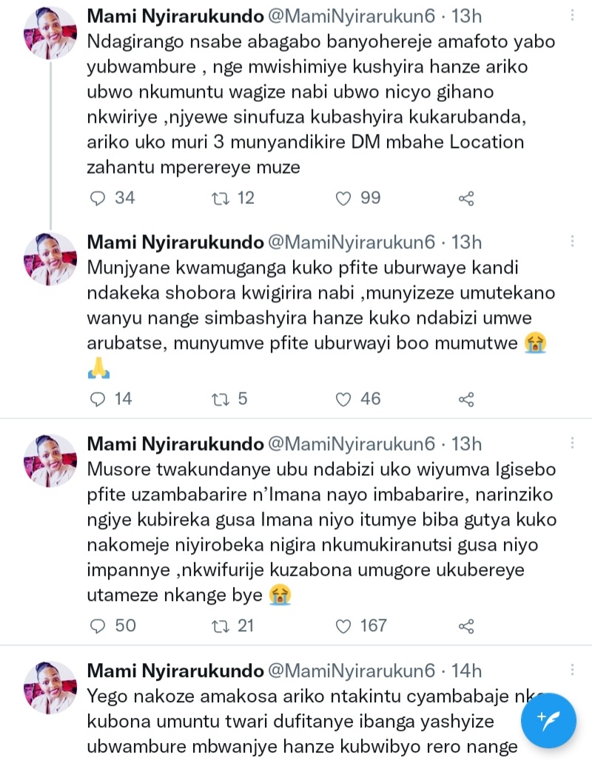
Task: Compose a new tweet with floating button
Action: (548, 720)
